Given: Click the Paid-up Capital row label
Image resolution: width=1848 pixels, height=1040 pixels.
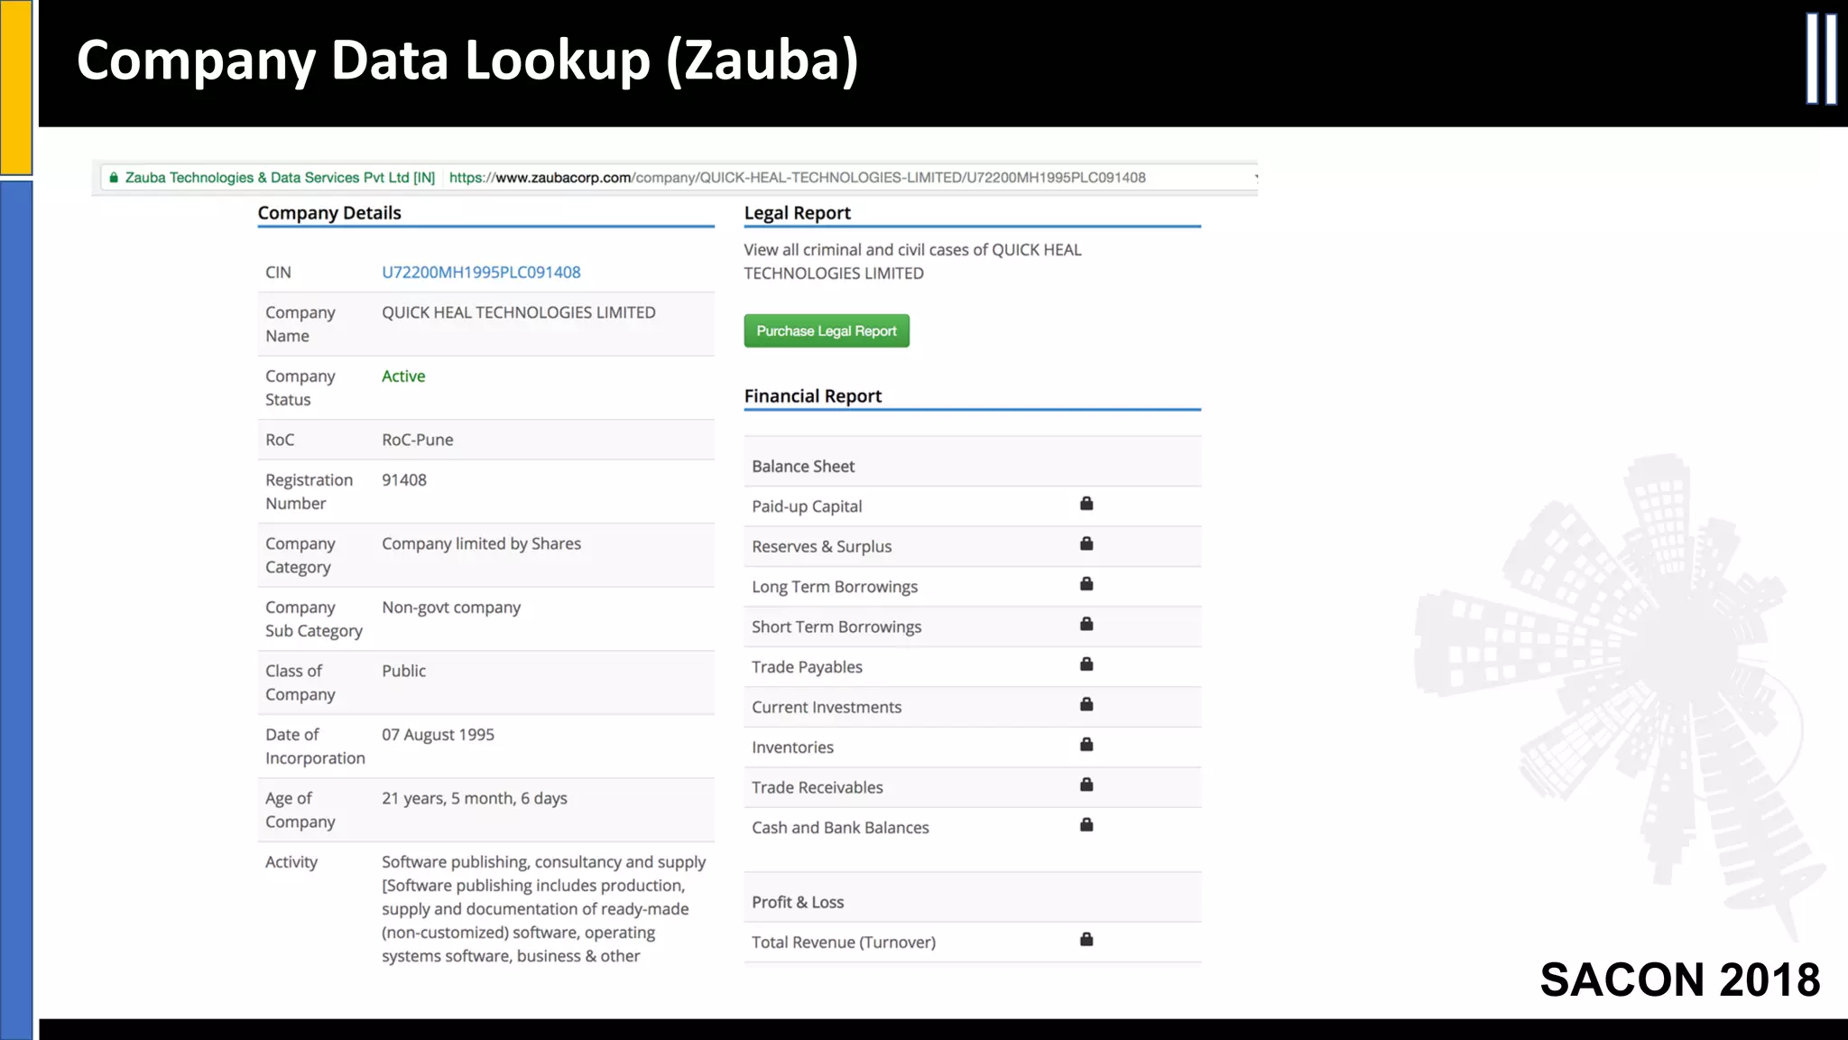Looking at the screenshot, I should [x=807, y=506].
